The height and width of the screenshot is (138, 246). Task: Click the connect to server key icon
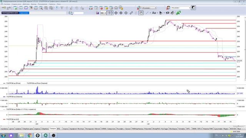tap(3, 8)
